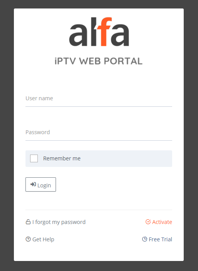The width and height of the screenshot is (198, 271).
Task: Click the Login button
Action: coord(41,184)
